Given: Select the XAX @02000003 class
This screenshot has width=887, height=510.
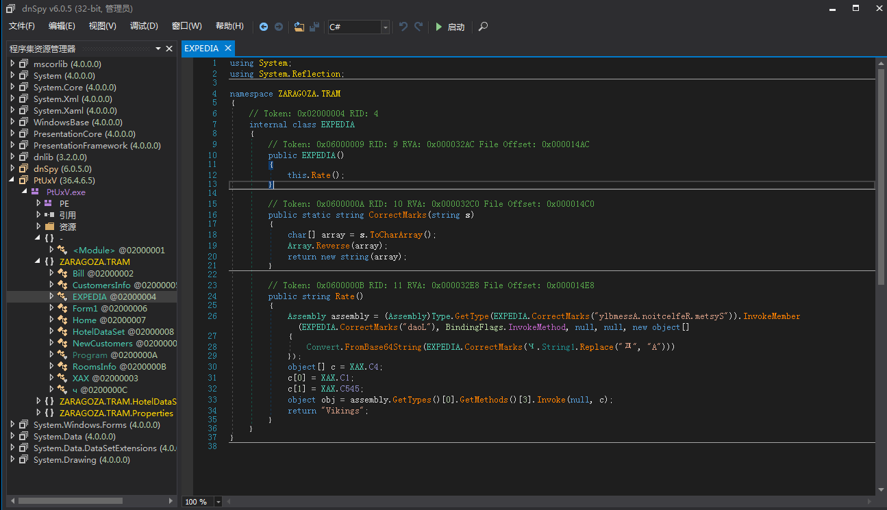Looking at the screenshot, I should tap(105, 378).
